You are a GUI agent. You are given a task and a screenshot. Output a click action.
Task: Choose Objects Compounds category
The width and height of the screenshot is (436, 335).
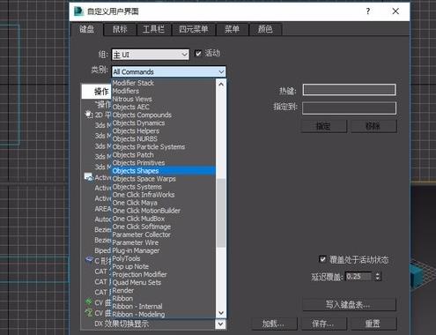(x=142, y=115)
